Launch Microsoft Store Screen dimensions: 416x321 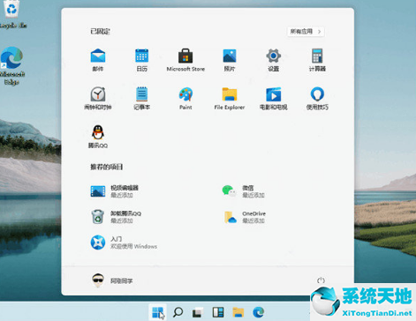pyautogui.click(x=185, y=60)
